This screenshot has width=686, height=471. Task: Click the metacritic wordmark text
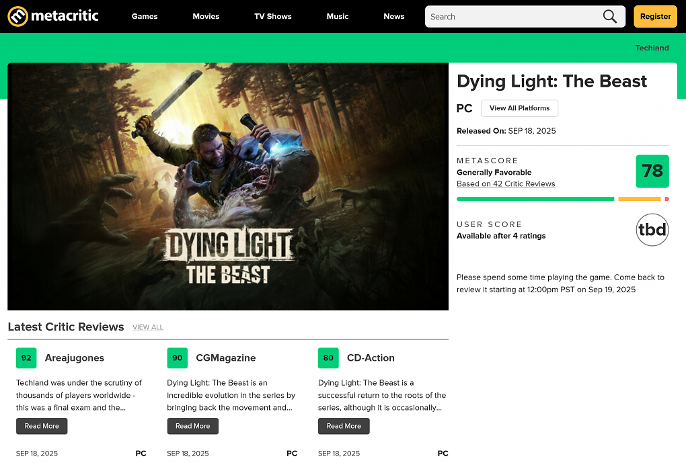(x=65, y=16)
